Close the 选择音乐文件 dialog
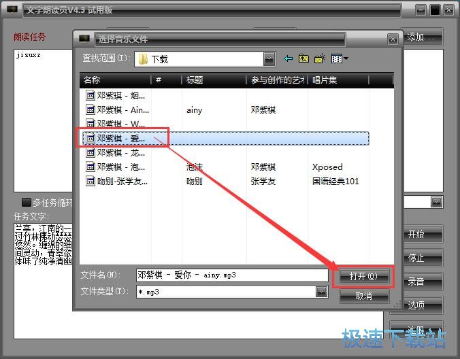This screenshot has width=460, height=359. point(393,39)
